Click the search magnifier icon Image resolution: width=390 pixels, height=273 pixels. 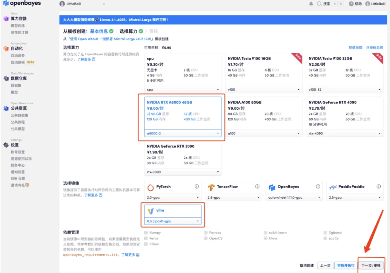click(x=319, y=4)
